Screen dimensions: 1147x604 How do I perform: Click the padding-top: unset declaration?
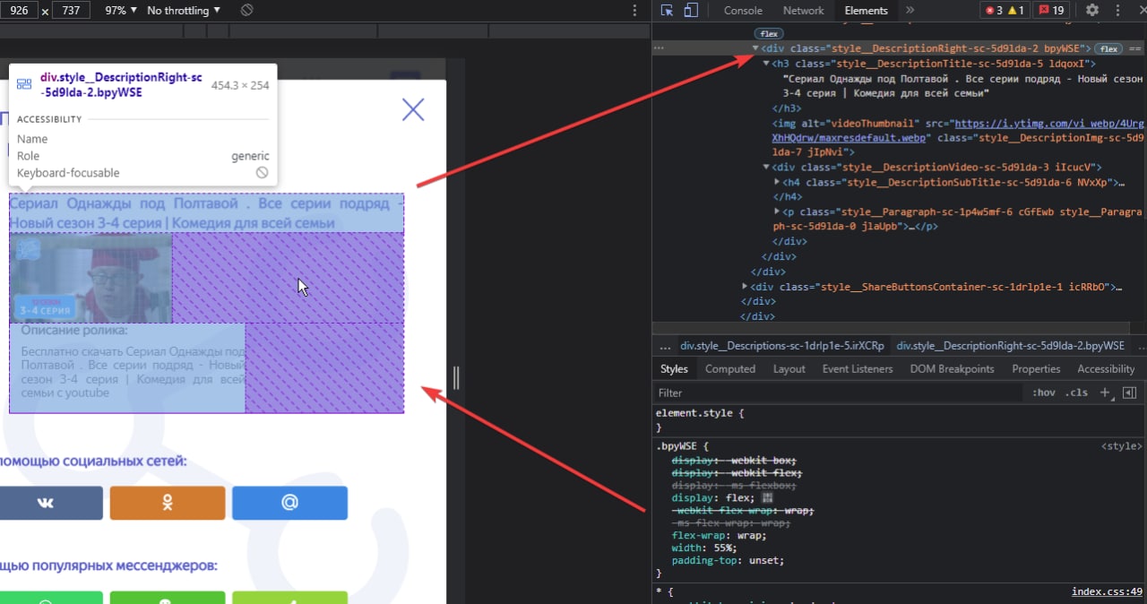tap(728, 560)
